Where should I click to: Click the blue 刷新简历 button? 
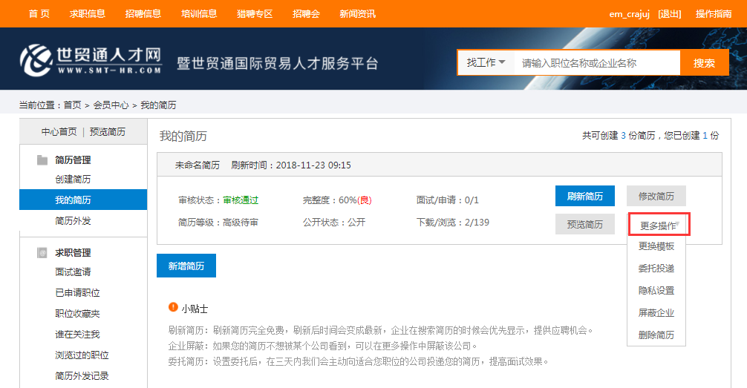tap(584, 197)
